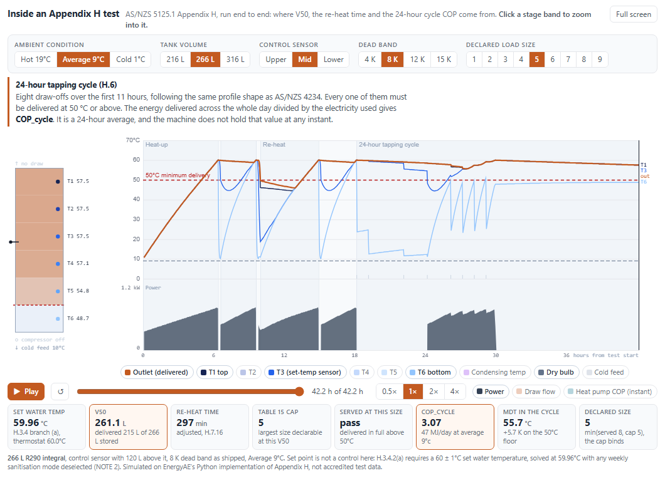The image size is (665, 478).
Task: Set playback speed to 4×
Action: click(455, 392)
